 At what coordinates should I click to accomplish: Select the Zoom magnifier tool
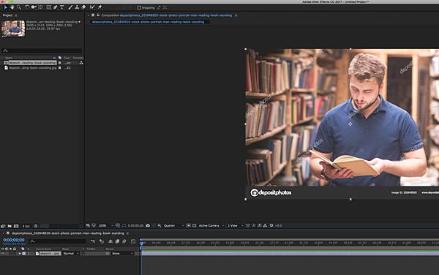[19, 7]
